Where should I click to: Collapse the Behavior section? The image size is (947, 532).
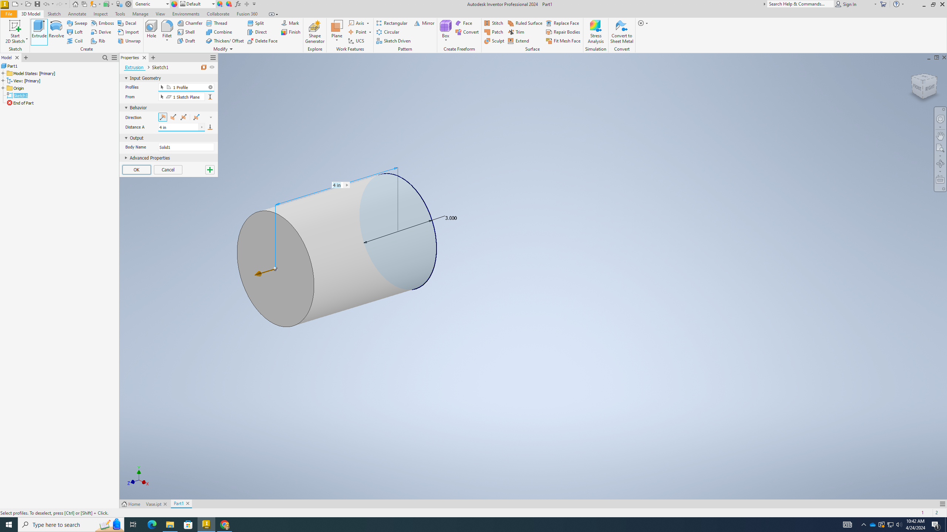(x=126, y=108)
